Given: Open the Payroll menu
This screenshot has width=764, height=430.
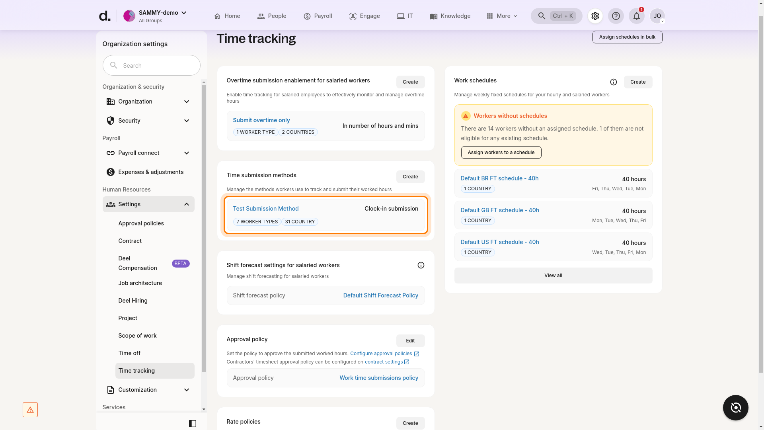Looking at the screenshot, I should [318, 16].
